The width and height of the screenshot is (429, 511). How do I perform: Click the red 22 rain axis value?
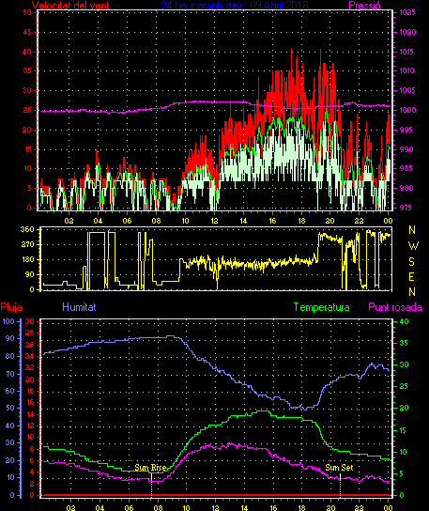tap(30, 368)
